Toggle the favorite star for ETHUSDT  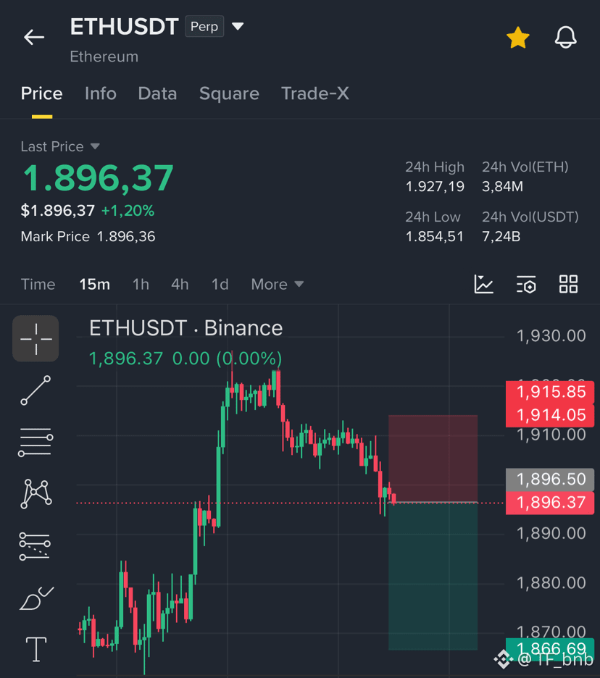[x=517, y=38]
